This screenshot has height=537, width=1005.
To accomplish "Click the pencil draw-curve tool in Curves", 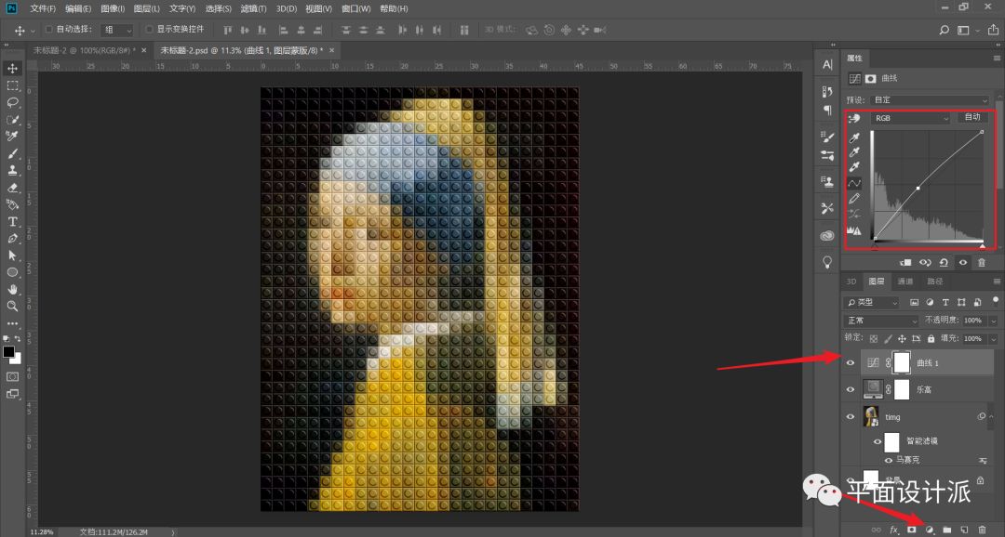I will 853,198.
